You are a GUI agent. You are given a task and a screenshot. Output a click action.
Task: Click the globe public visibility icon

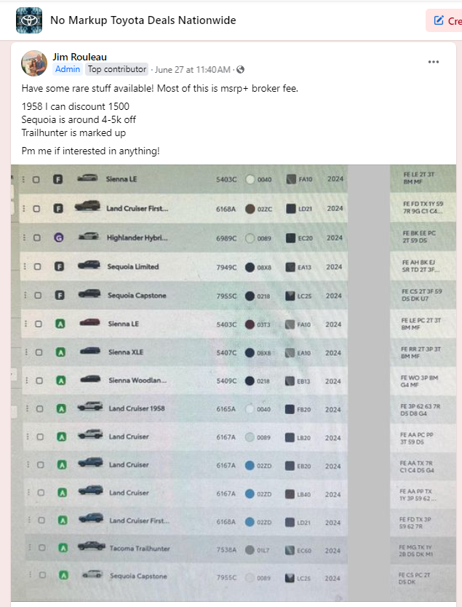point(240,70)
